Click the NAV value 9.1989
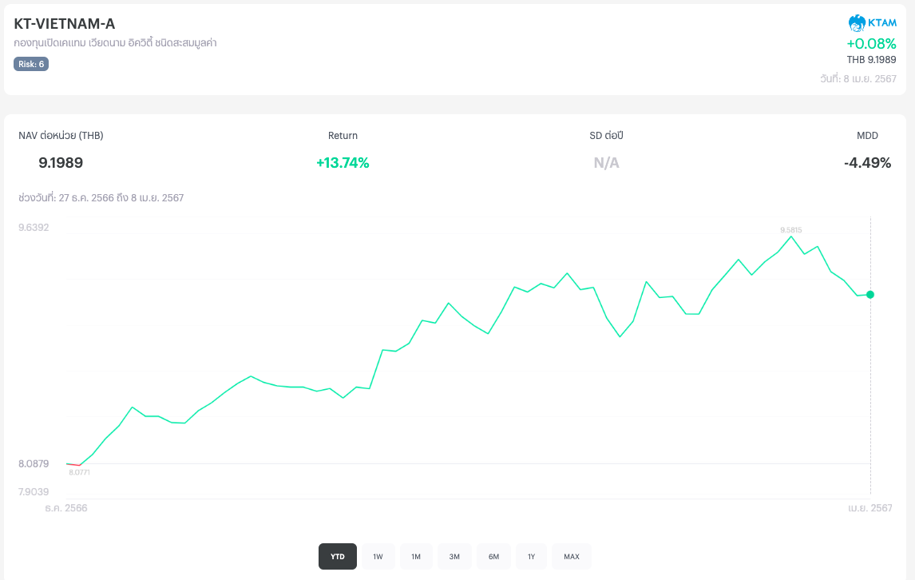 click(x=61, y=163)
